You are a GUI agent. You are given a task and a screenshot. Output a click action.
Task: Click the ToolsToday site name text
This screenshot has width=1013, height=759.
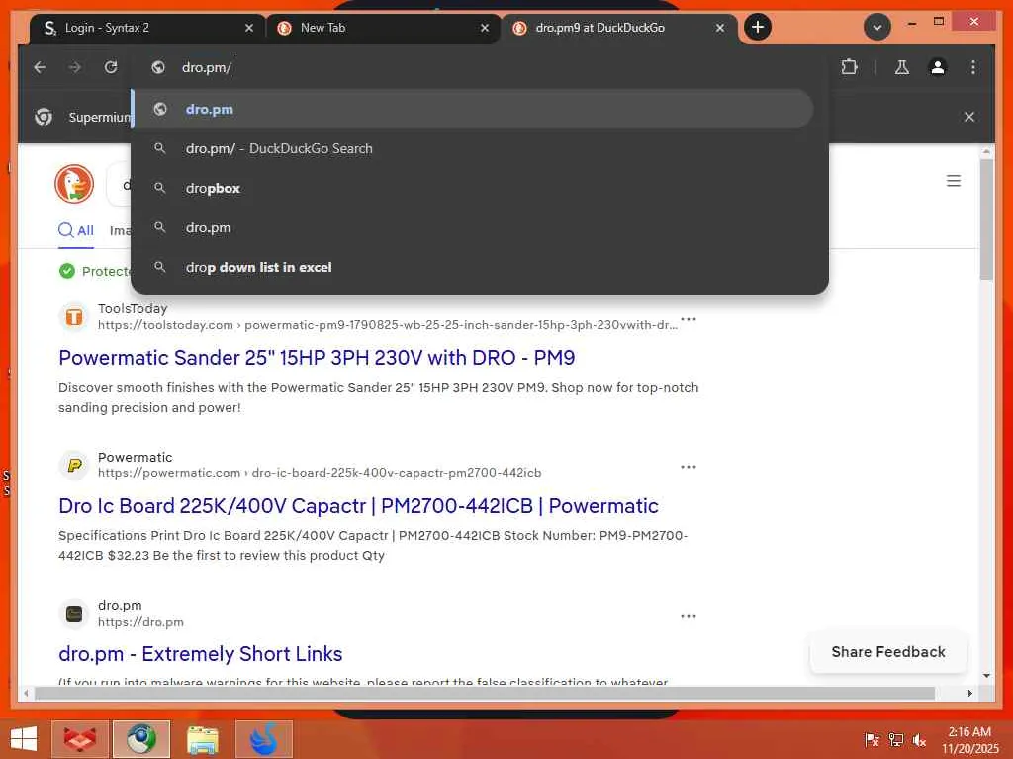pos(133,308)
